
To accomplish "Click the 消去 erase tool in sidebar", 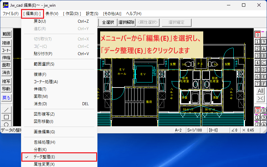I will [6, 72].
